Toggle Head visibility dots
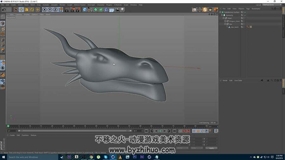Screen dimensions: 285x160 [244, 18]
